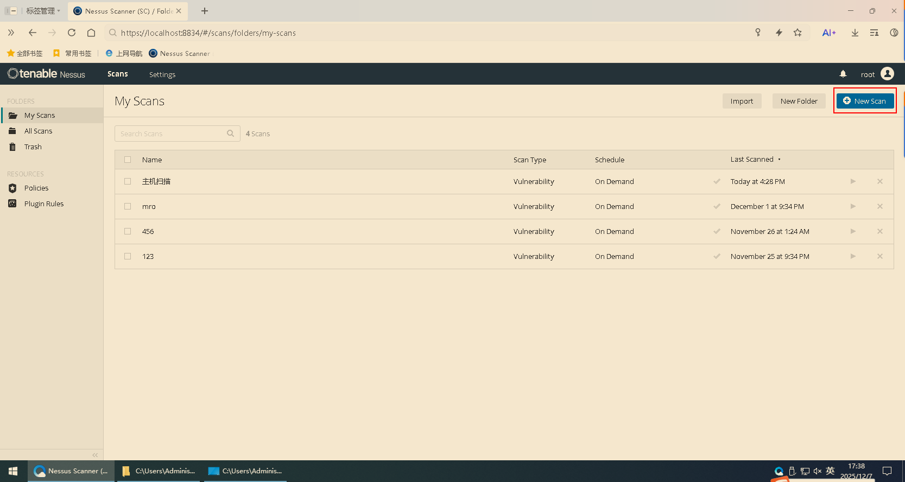Go to the Scans top navigation tab
Screen dimensions: 905x482
pyautogui.click(x=118, y=74)
